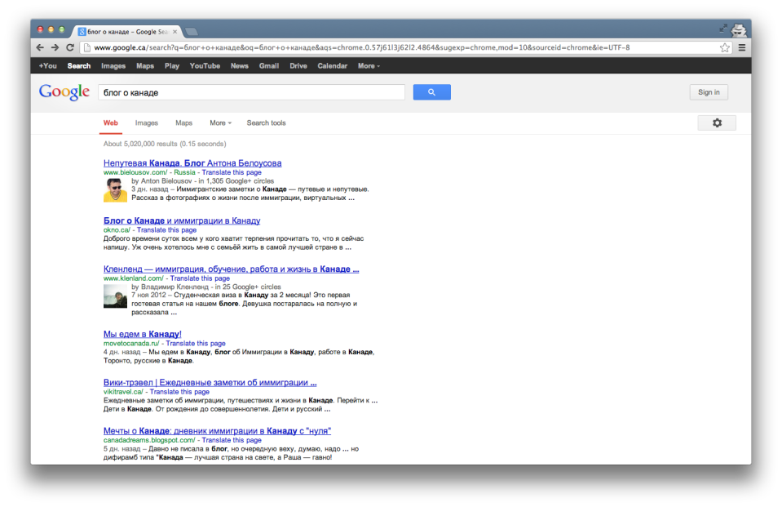This screenshot has height=507, width=782.
Task: Click the results count text 'About 5,020,000 results'
Action: [140, 144]
